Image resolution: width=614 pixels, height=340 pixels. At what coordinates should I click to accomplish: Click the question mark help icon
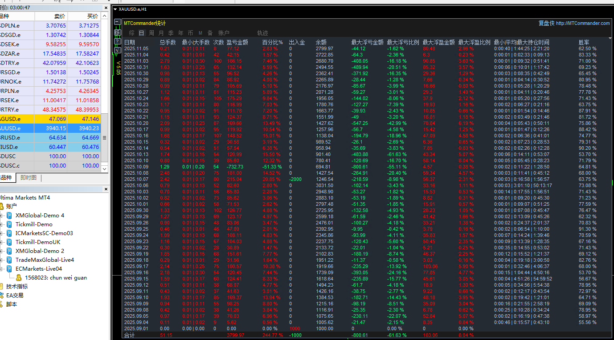[x=118, y=41]
